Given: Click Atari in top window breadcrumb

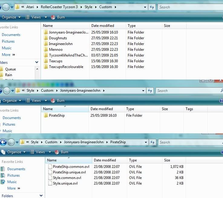Looking at the screenshot, I should [30, 7].
